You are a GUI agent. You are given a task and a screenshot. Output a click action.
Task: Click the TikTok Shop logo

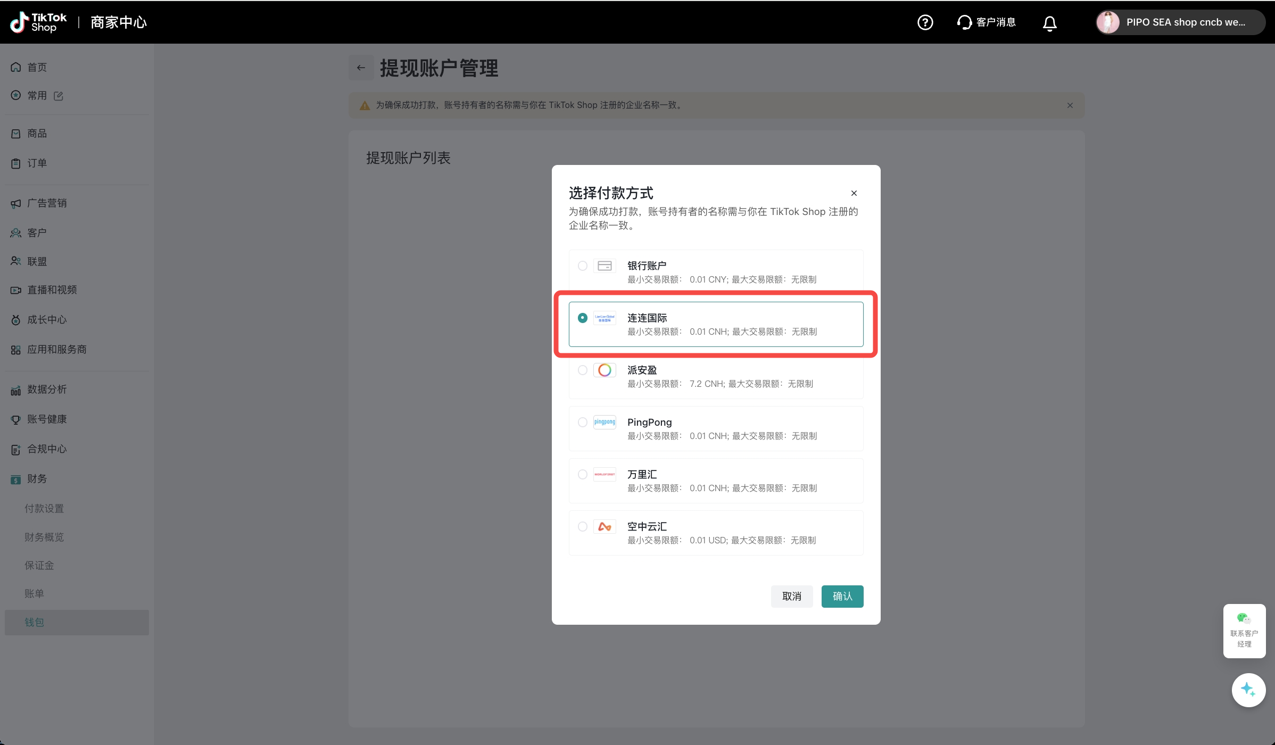click(x=38, y=22)
